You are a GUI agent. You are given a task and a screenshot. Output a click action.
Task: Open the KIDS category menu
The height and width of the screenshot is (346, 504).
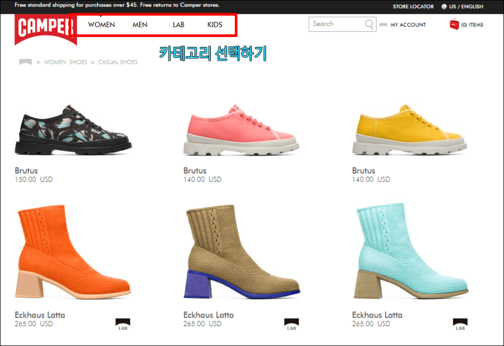click(x=215, y=25)
